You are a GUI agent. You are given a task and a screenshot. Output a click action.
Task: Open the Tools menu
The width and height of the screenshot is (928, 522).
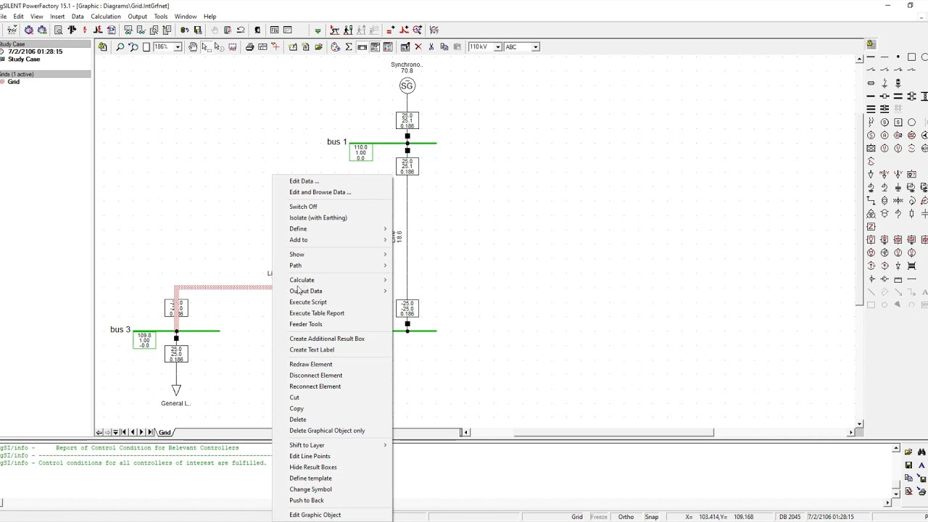160,16
